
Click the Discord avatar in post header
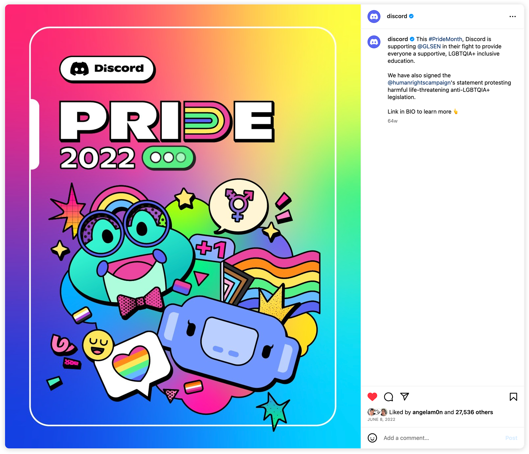[x=374, y=17]
